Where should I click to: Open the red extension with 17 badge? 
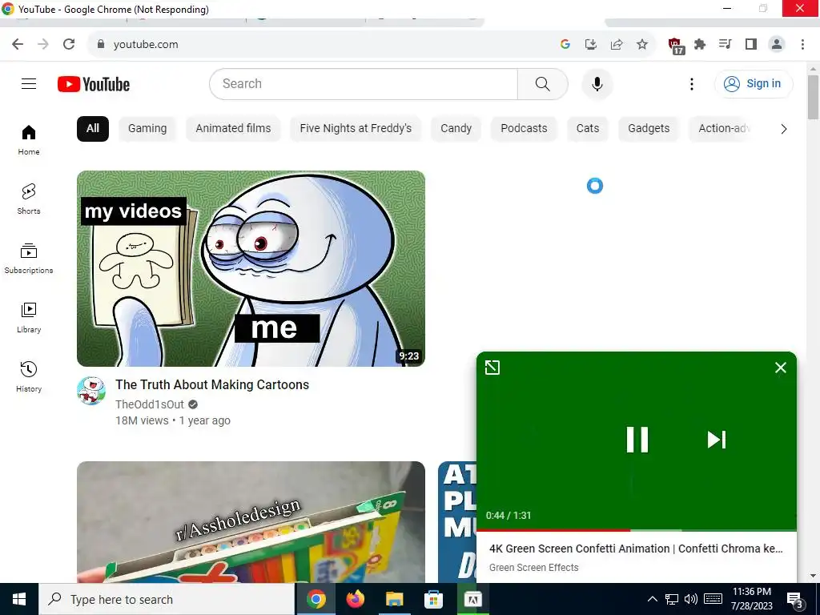point(676,46)
